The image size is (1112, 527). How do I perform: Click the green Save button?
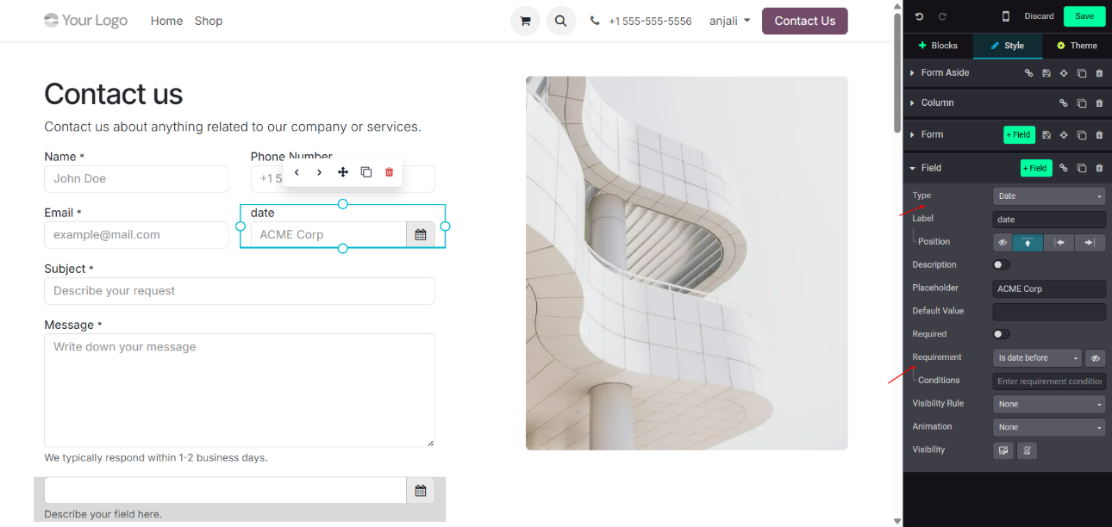1084,16
